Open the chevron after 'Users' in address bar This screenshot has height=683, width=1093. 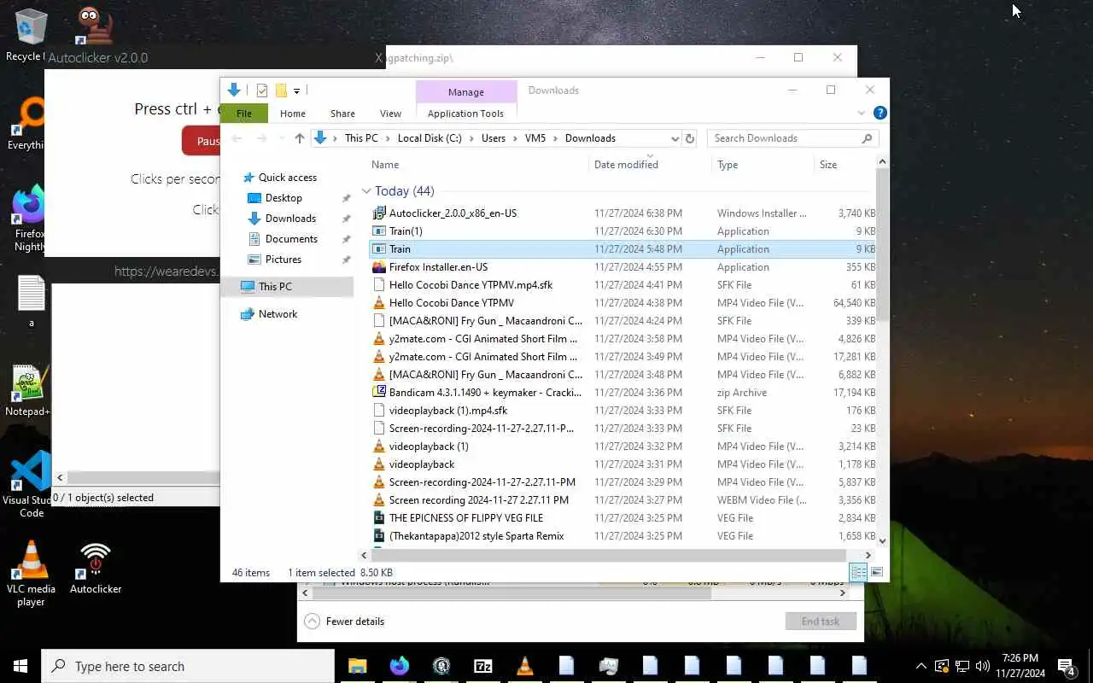coord(515,138)
